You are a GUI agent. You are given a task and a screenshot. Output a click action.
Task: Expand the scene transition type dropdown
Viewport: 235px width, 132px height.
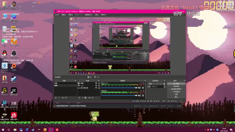155,84
